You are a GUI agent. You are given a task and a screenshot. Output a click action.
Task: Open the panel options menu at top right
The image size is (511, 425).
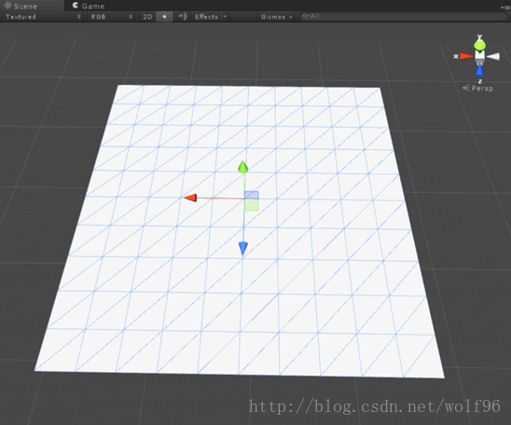tap(505, 7)
